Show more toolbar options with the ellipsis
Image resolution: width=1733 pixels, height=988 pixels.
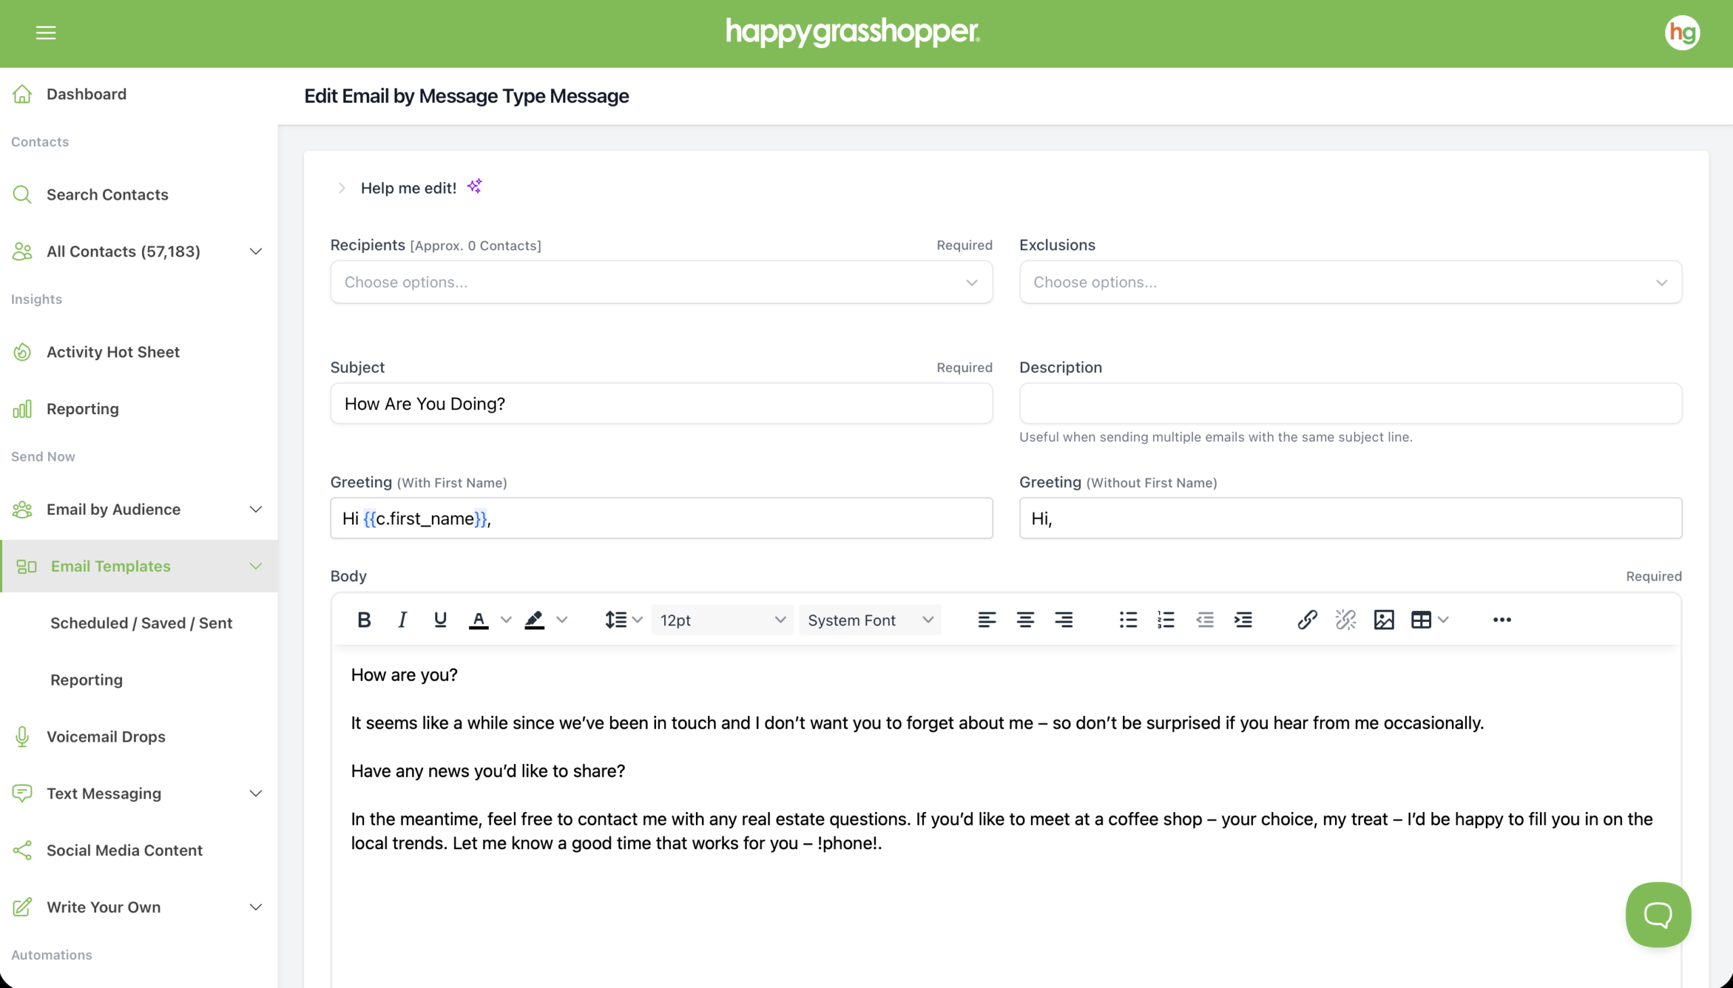point(1502,620)
